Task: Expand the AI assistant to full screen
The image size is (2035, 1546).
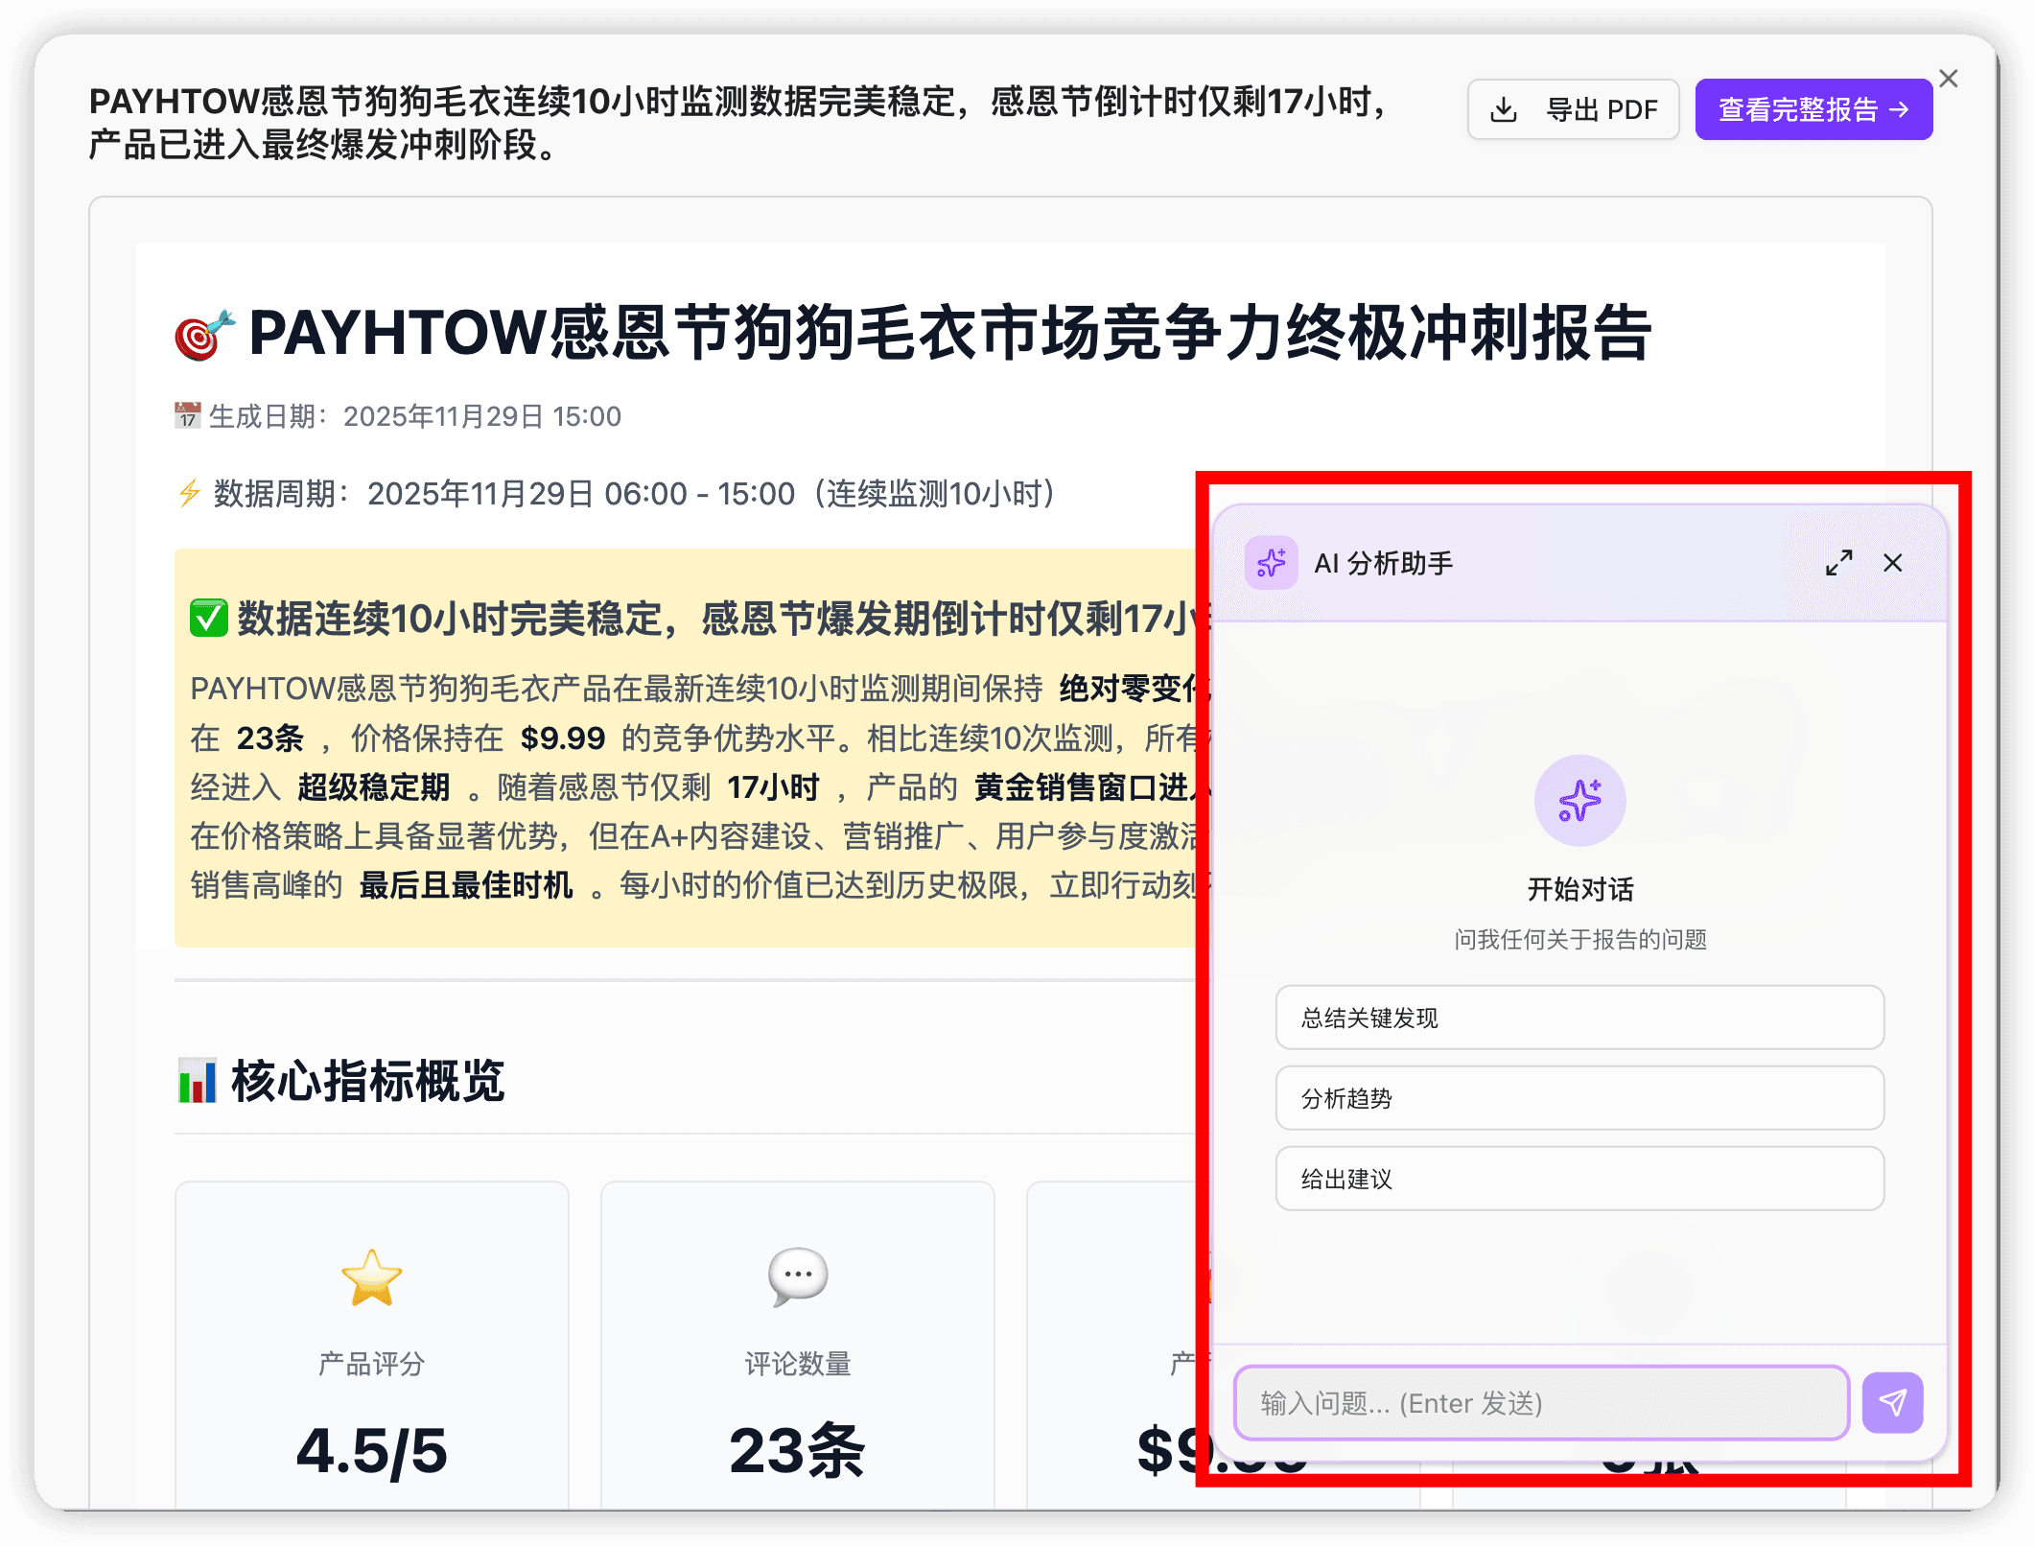Action: [1839, 564]
